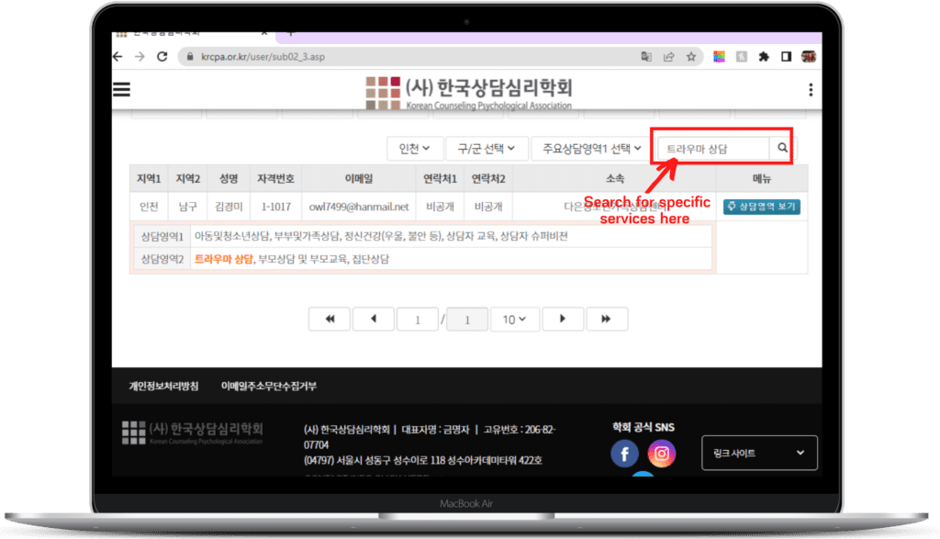Open the 주요상담영역1 선택 dropdown
This screenshot has width=940, height=539.
point(591,148)
